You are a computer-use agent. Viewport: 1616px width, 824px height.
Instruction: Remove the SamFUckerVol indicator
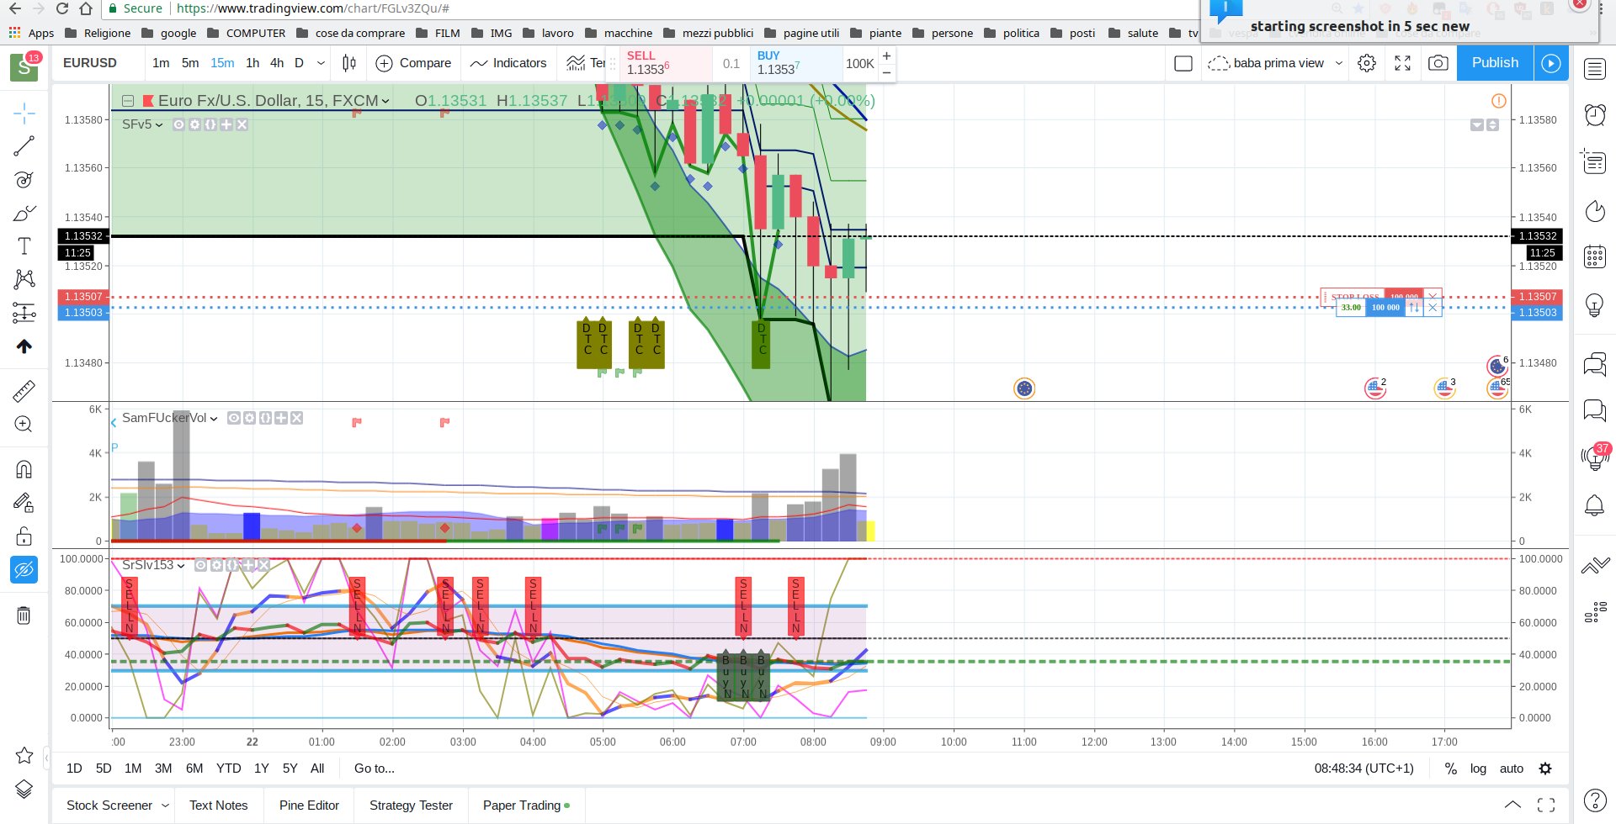point(296,418)
